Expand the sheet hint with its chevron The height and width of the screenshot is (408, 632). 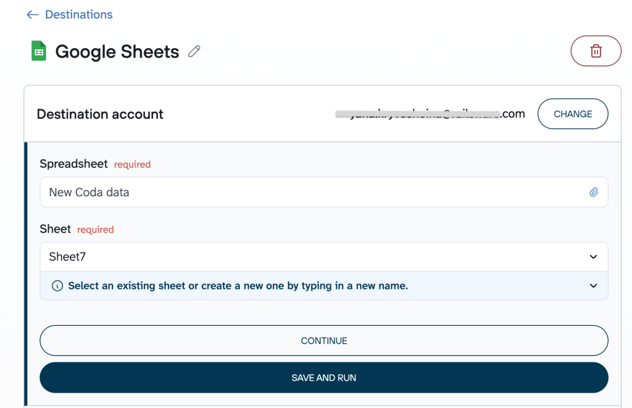pos(593,286)
